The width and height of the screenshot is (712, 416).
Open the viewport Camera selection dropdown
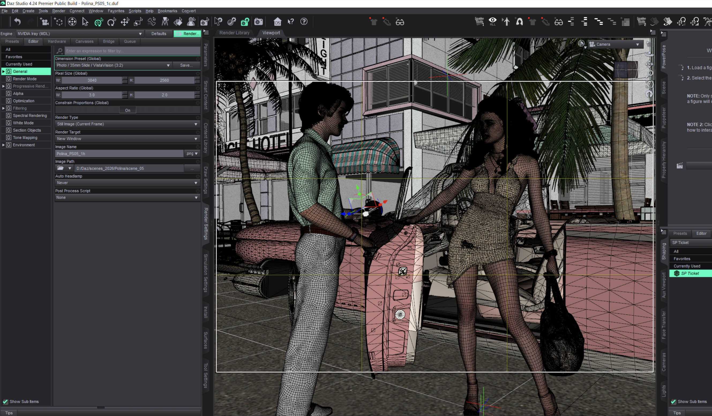615,44
